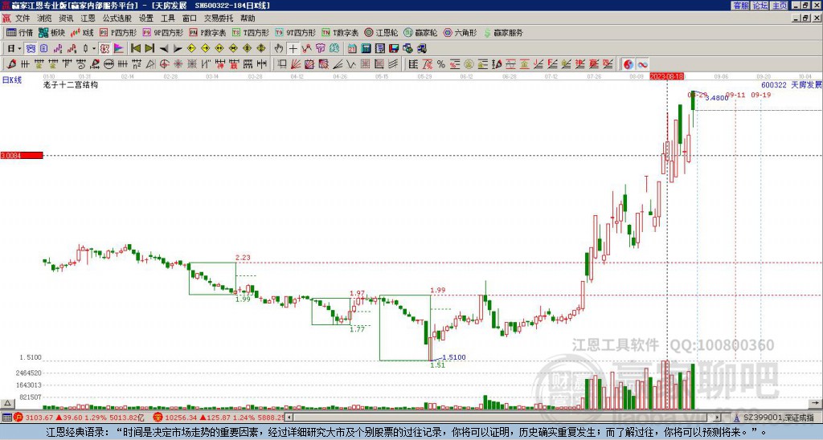Screen dimensions: 823x440
Task: Open the 公式选股 menu
Action: 117,18
